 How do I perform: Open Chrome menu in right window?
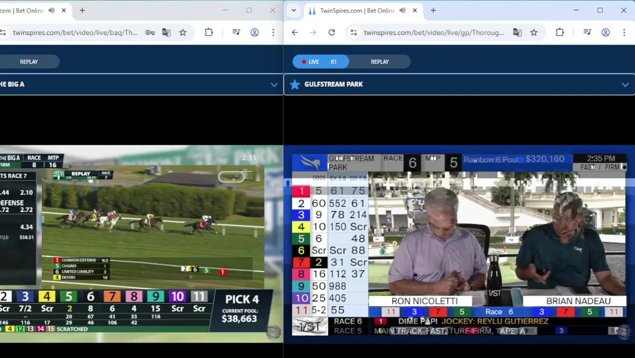624,32
